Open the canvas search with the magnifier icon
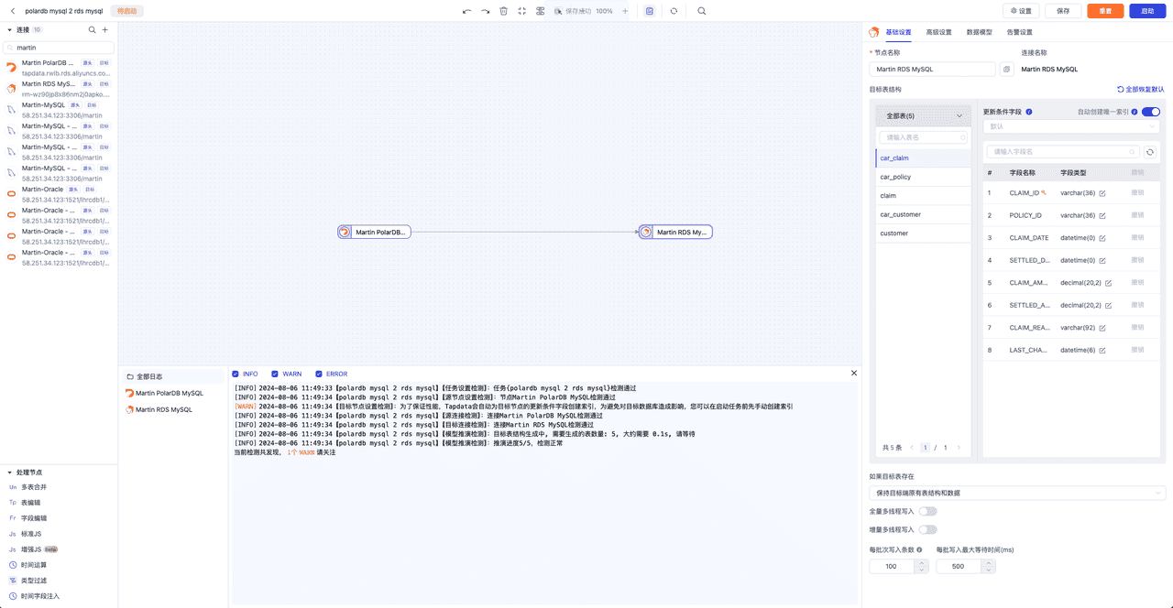 (x=702, y=10)
